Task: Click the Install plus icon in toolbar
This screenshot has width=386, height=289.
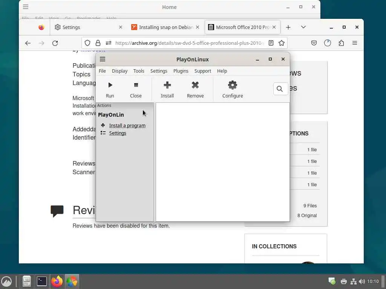Action: click(167, 85)
